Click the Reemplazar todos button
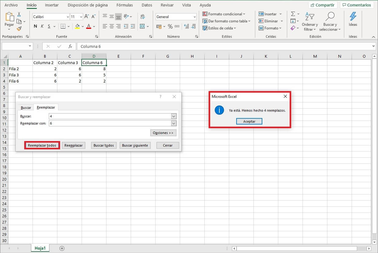 click(x=42, y=145)
